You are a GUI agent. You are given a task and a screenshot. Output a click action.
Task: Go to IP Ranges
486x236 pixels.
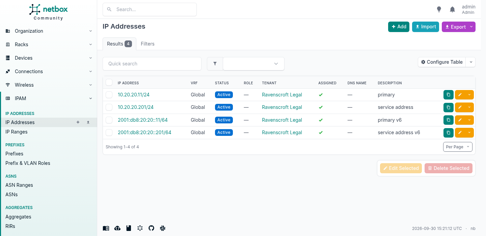pyautogui.click(x=17, y=132)
